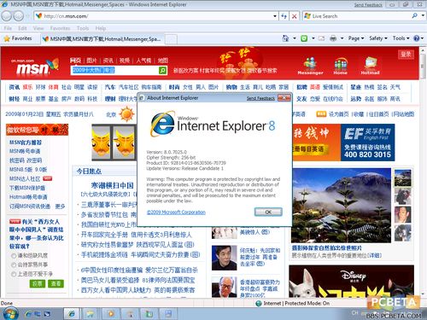
Task: Select the third poll radio option
Action: click(14, 274)
